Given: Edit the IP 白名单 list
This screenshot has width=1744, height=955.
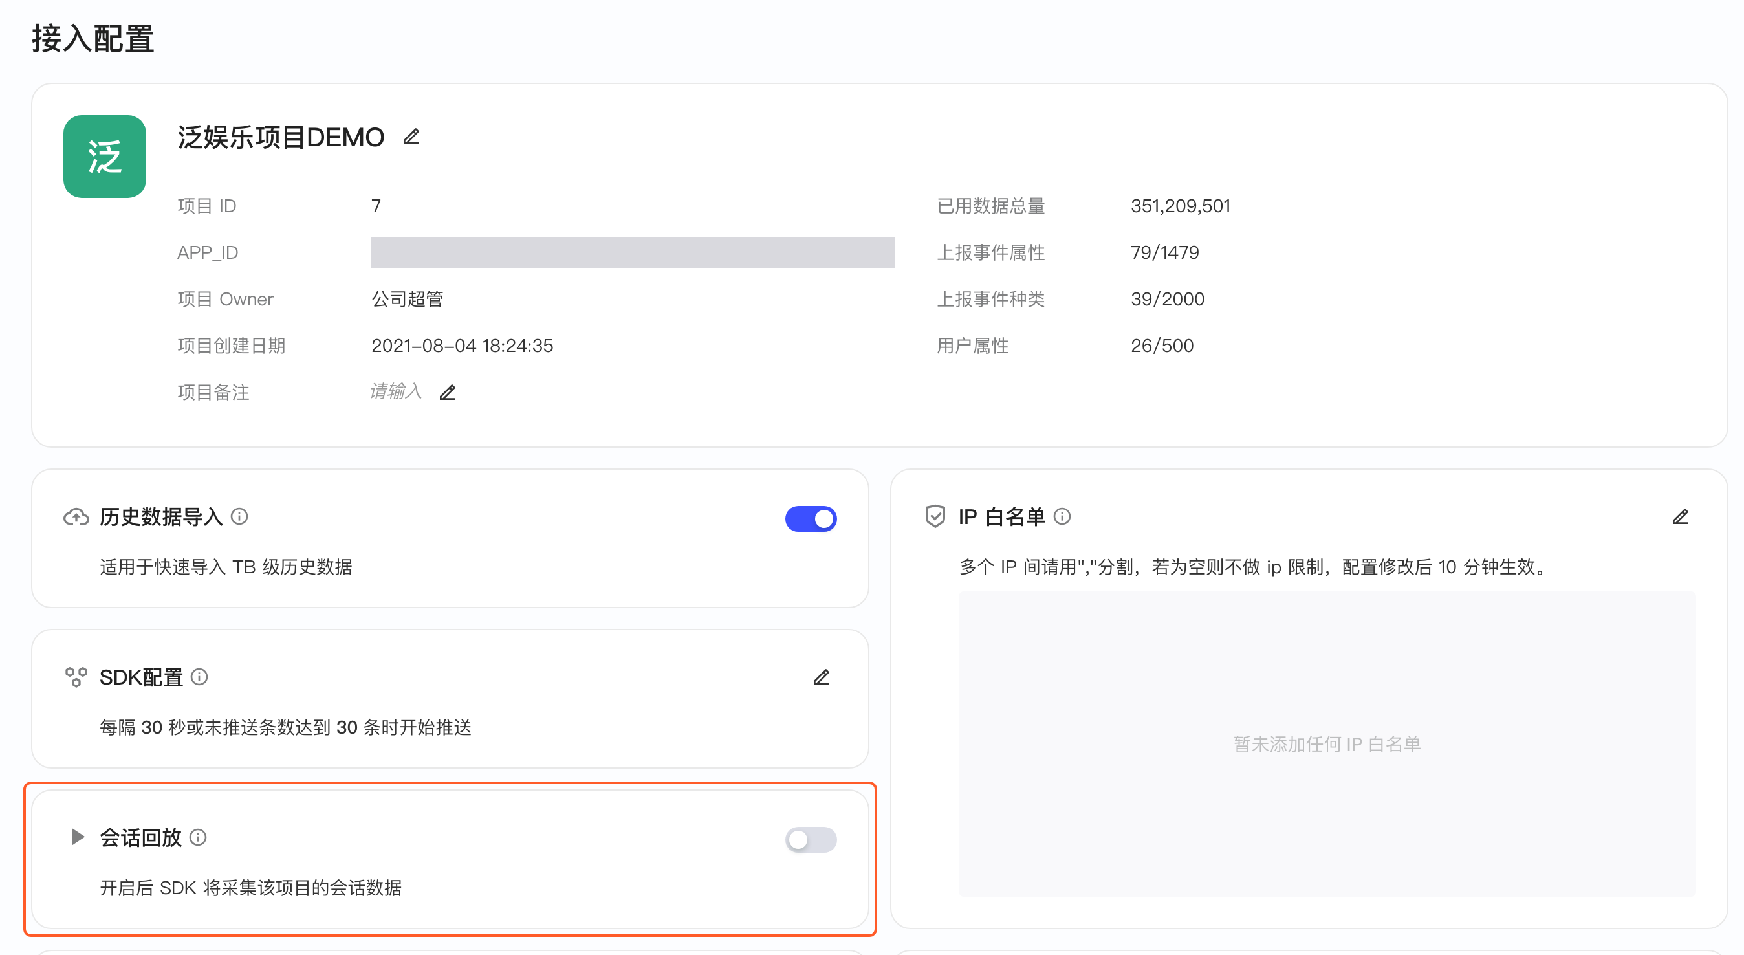Looking at the screenshot, I should coord(1681,517).
